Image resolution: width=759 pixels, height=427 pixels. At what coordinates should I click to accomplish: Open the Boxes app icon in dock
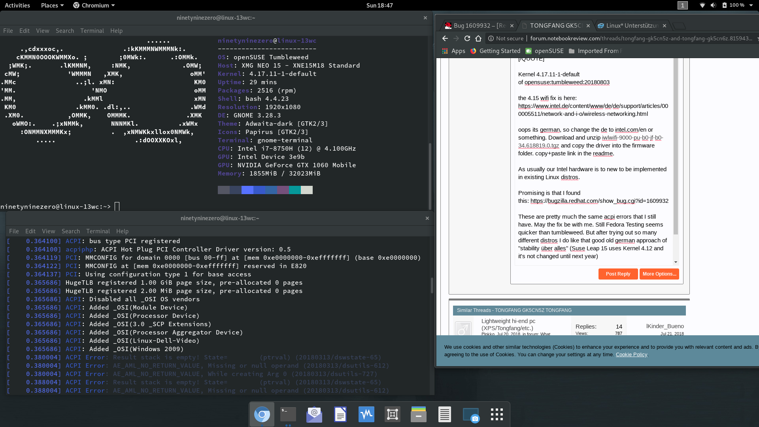coord(392,414)
